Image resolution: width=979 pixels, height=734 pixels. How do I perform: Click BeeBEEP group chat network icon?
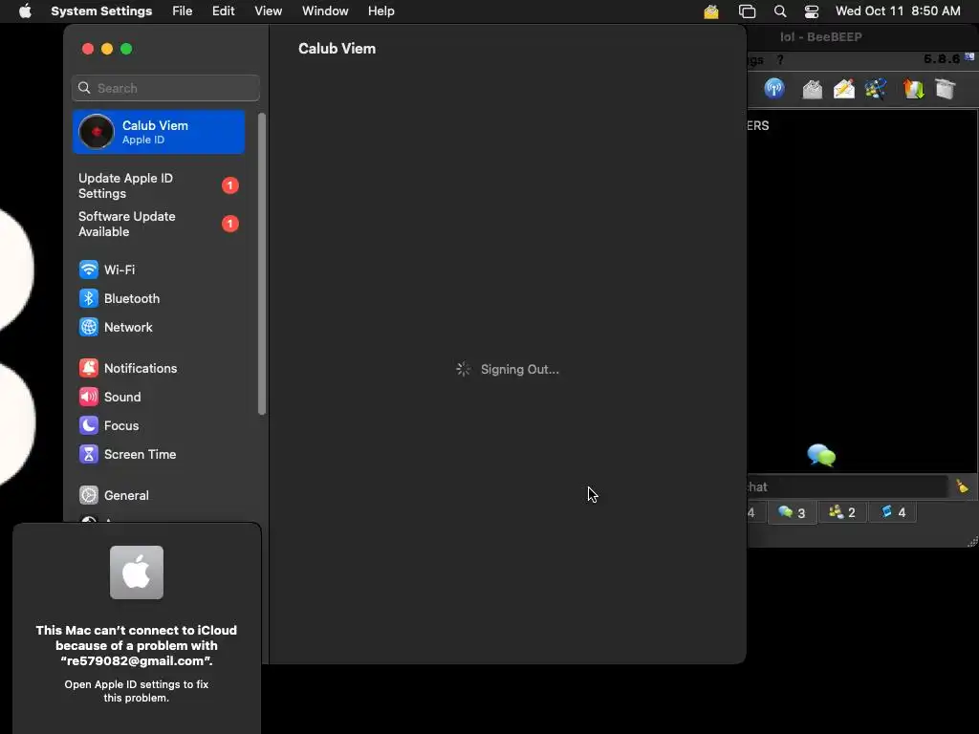[x=876, y=89]
